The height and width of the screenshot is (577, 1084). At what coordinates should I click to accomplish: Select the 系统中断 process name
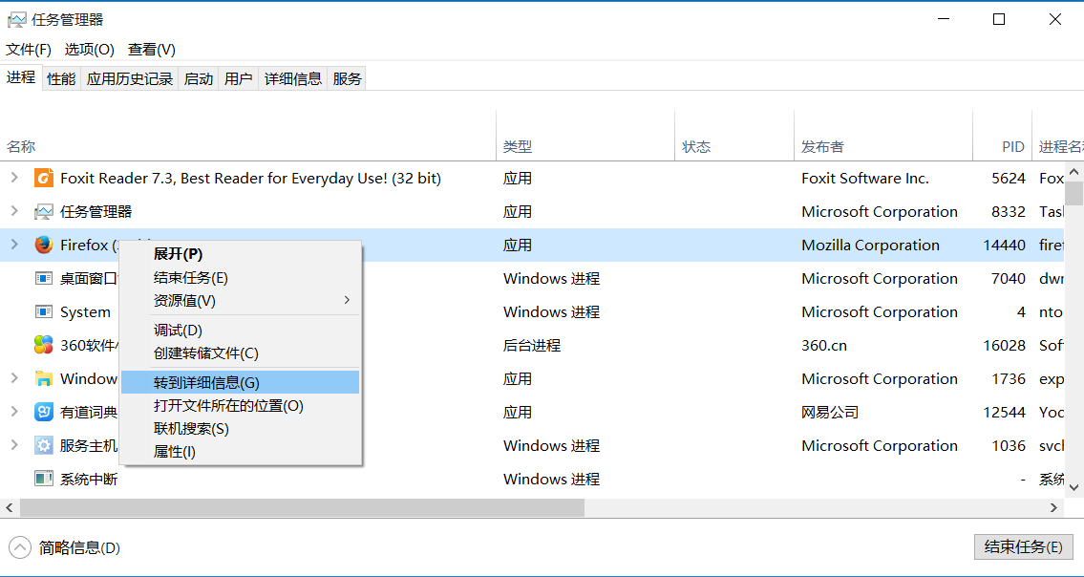(89, 479)
